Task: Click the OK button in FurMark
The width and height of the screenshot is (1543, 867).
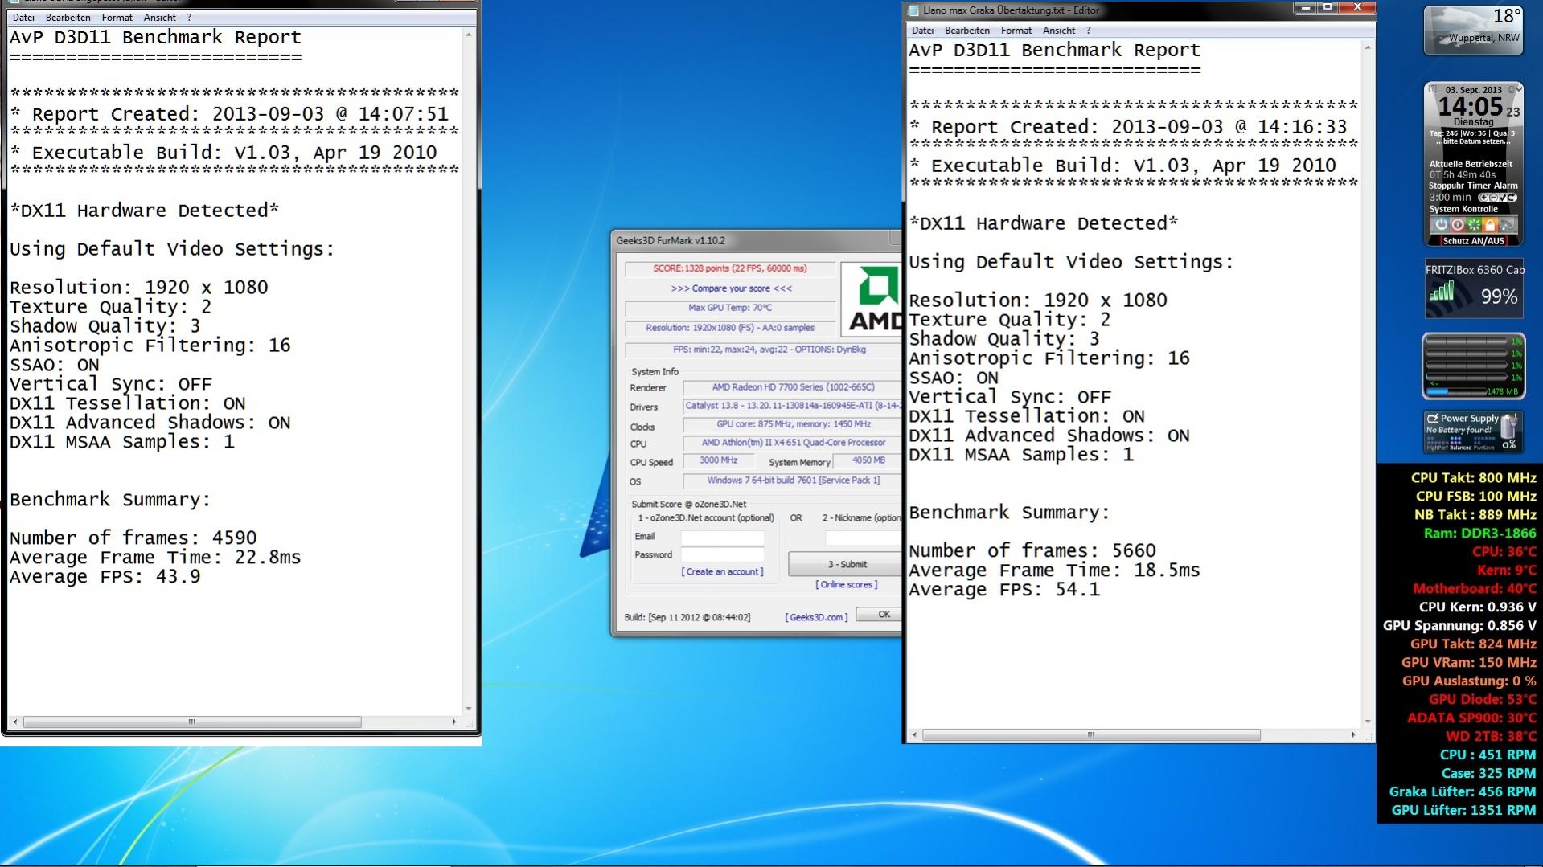Action: 879,614
